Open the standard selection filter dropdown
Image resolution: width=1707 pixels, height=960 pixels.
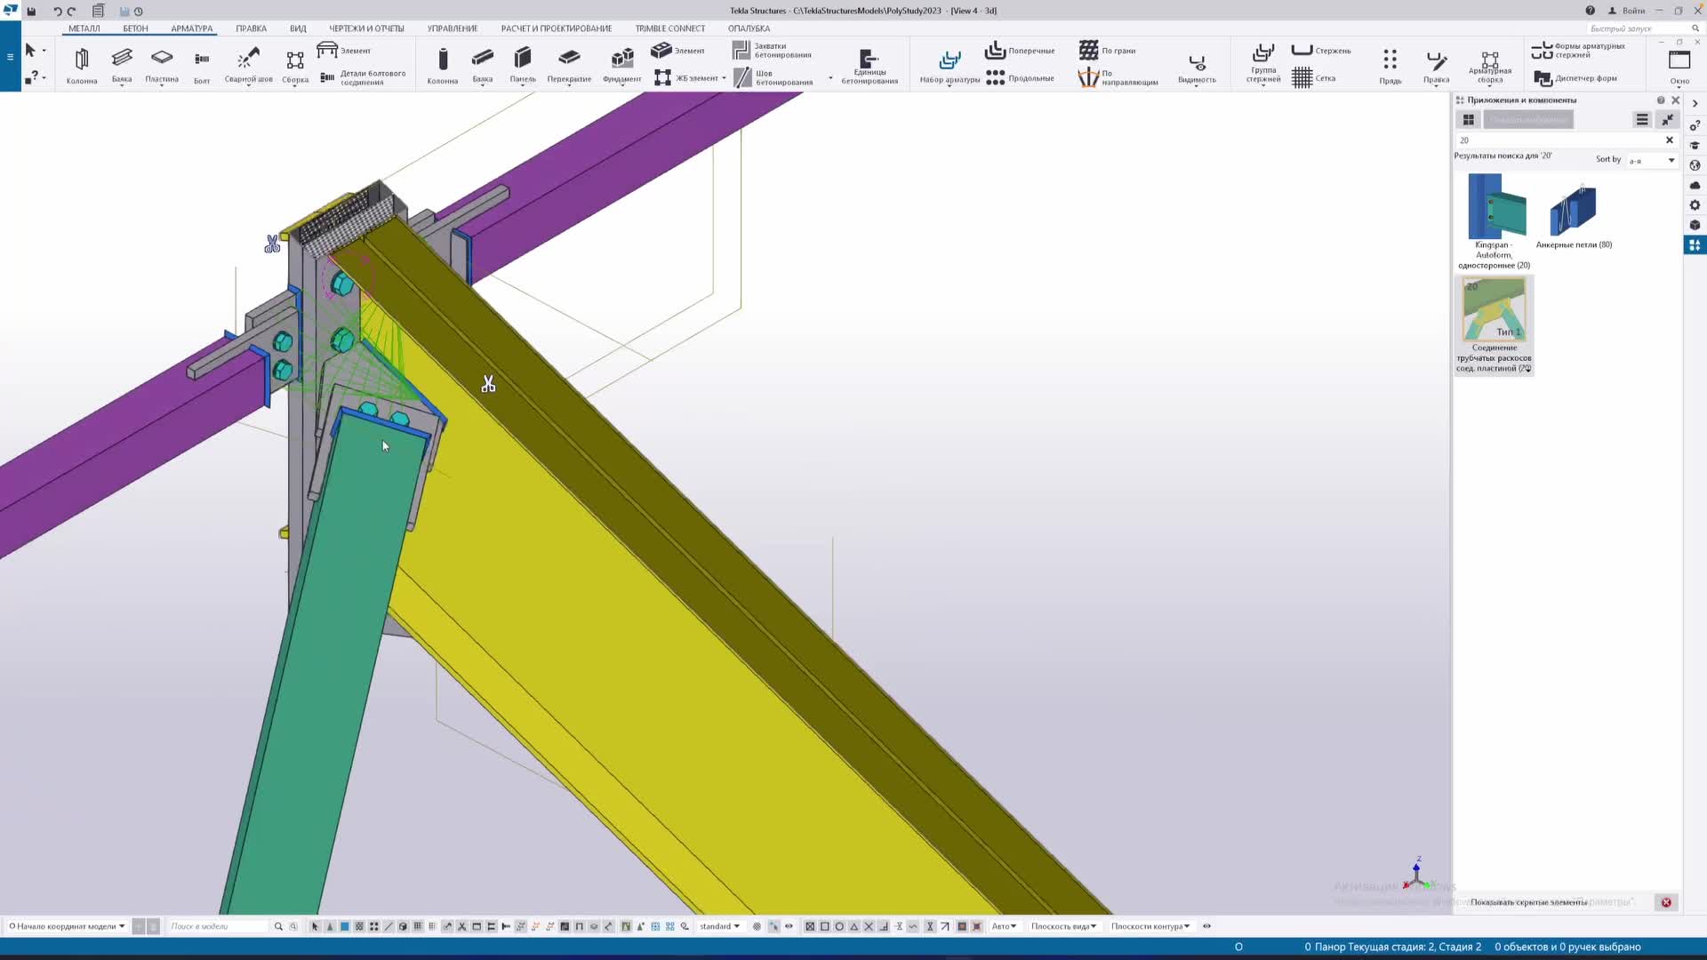coord(719,926)
